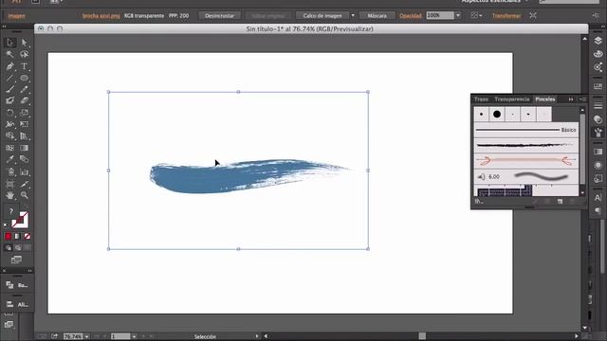Reset to default fill and stroke
The image size is (607, 341).
click(6, 225)
